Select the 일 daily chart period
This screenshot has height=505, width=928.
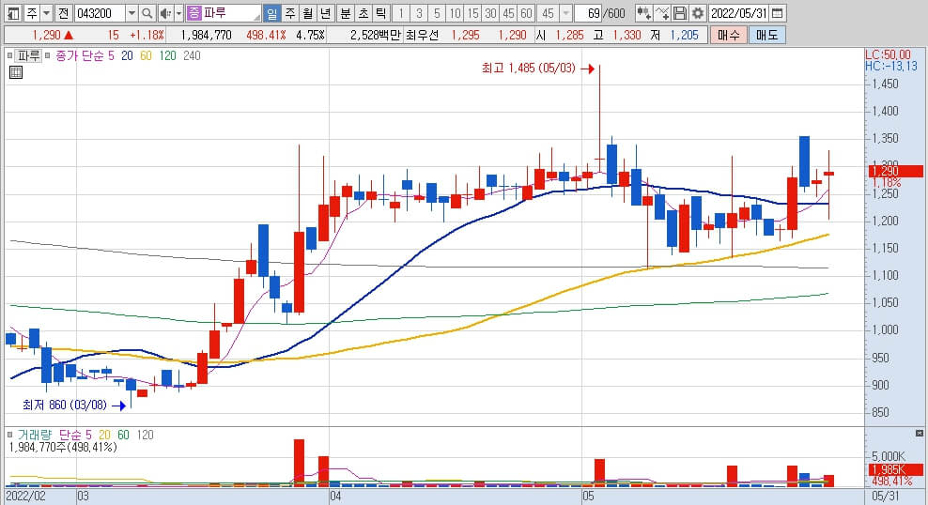[x=271, y=13]
